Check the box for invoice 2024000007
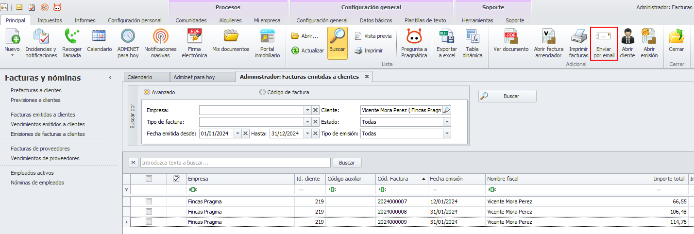 149,201
